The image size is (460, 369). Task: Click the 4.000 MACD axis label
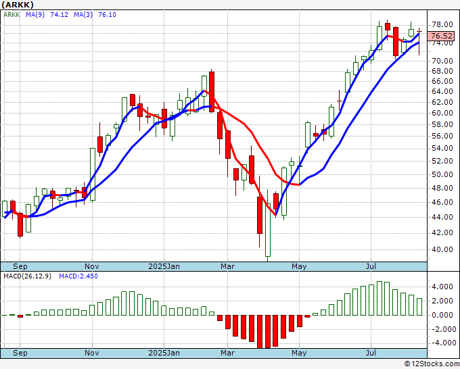pos(442,287)
